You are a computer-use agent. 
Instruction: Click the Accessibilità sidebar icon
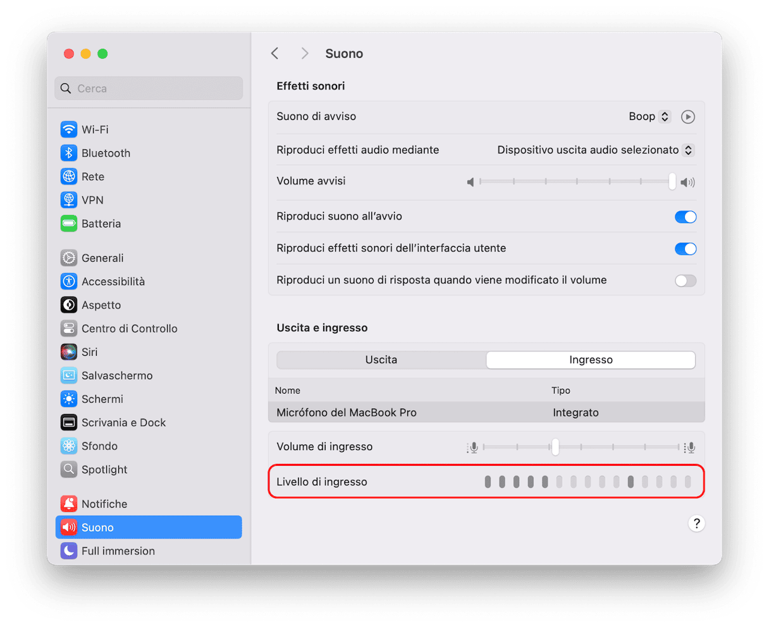68,281
